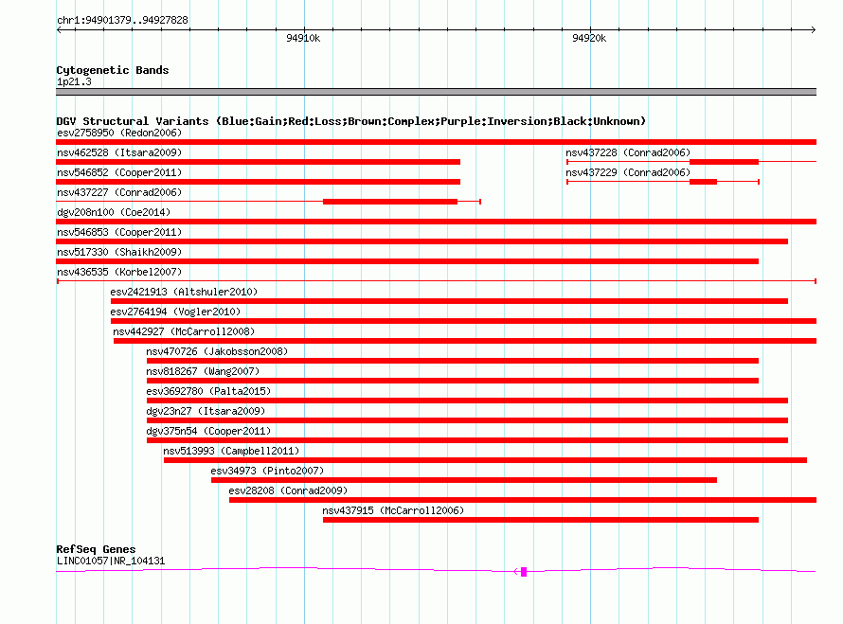Click esv3692780 (Palta2015) label
This screenshot has width=843, height=624.
[208, 391]
